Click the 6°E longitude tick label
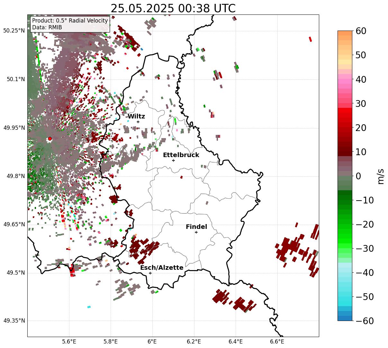 pos(152,342)
